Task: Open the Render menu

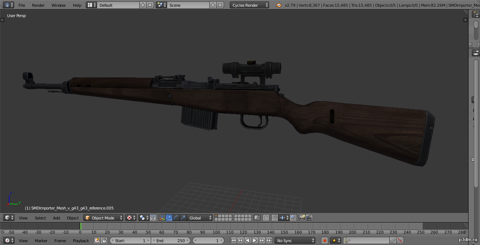Action: pyautogui.click(x=38, y=5)
